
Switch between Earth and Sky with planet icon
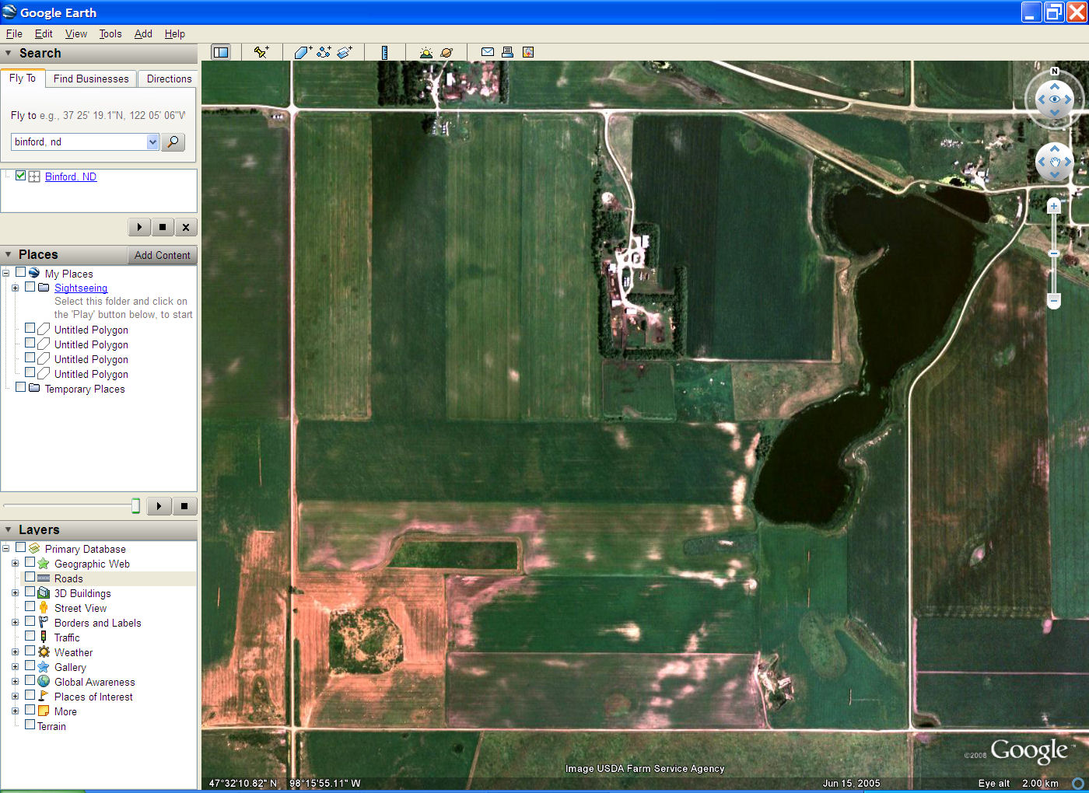[446, 52]
